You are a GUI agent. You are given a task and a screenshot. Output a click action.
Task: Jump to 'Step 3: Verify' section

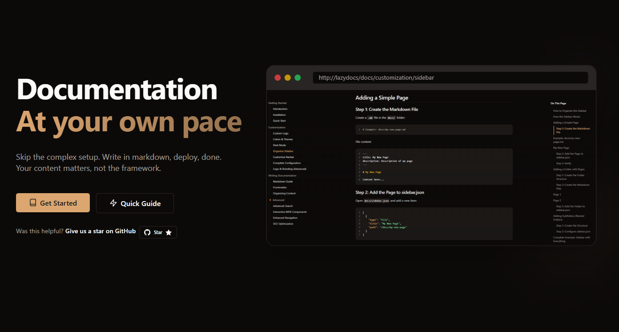(563, 163)
